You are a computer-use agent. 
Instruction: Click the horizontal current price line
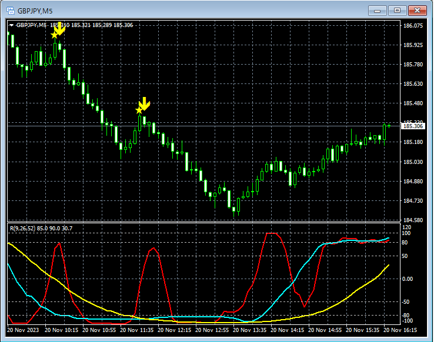click(203, 126)
